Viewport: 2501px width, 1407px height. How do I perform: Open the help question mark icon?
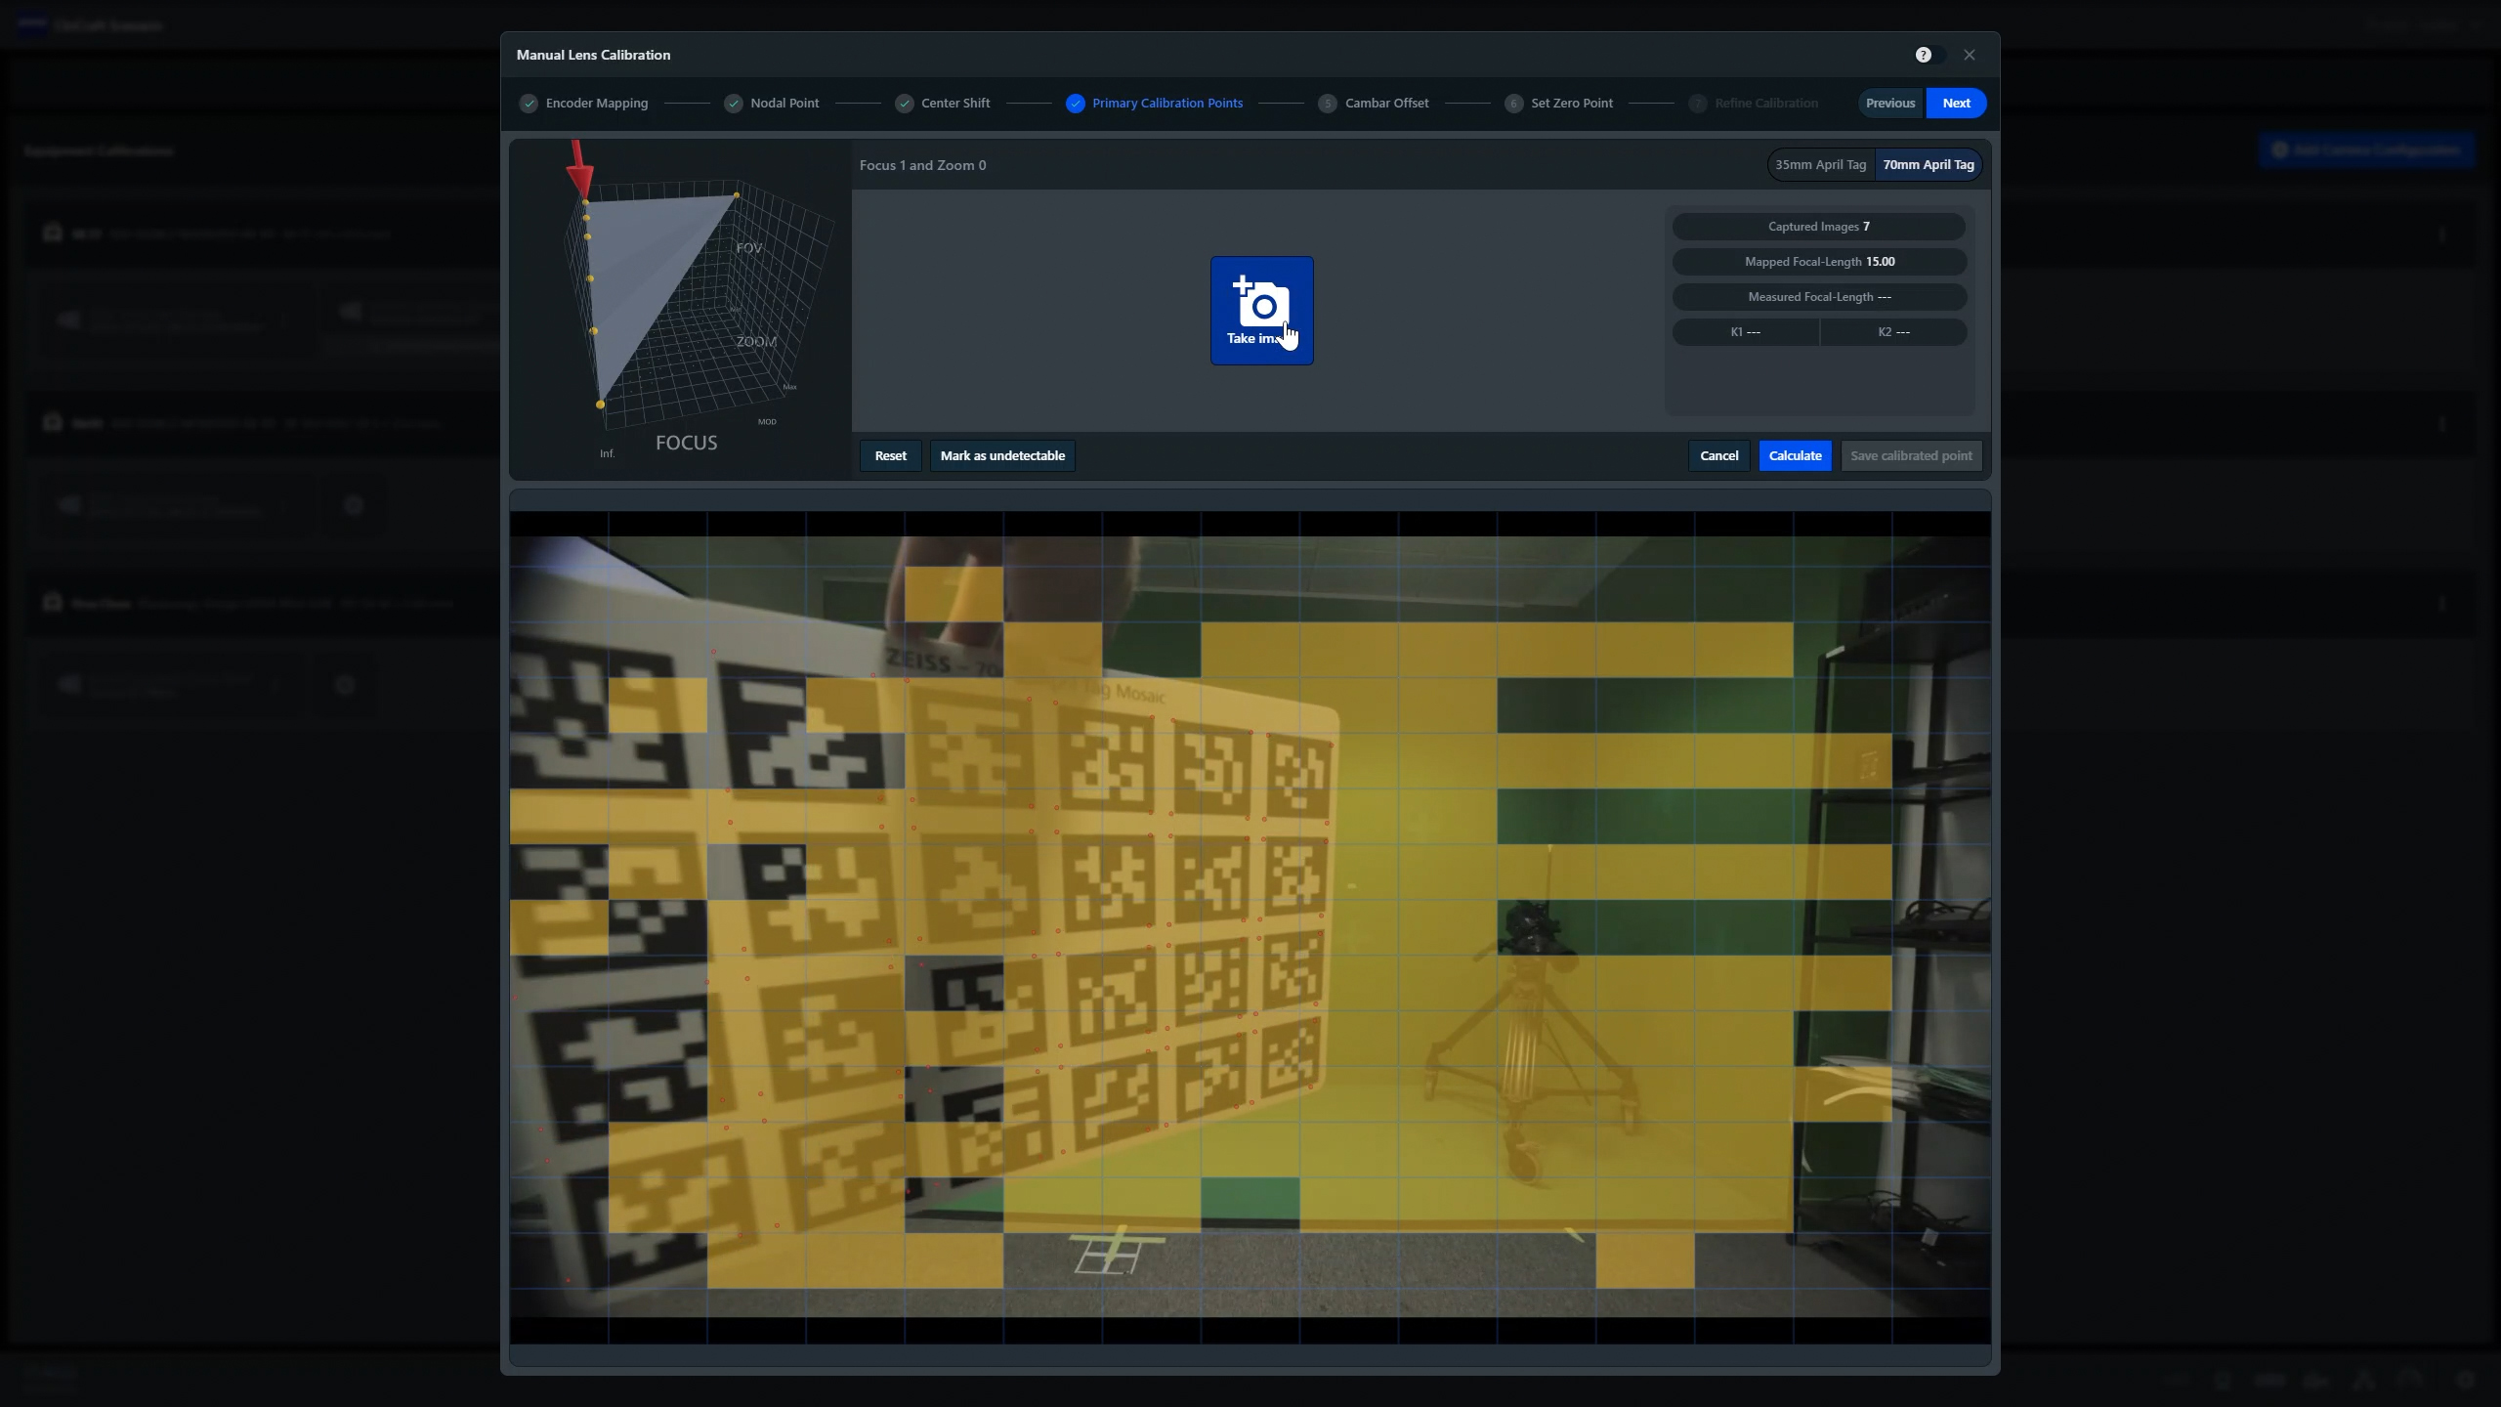(x=1923, y=55)
